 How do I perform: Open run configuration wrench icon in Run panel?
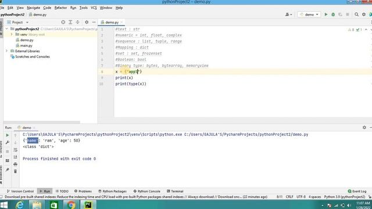[8, 142]
